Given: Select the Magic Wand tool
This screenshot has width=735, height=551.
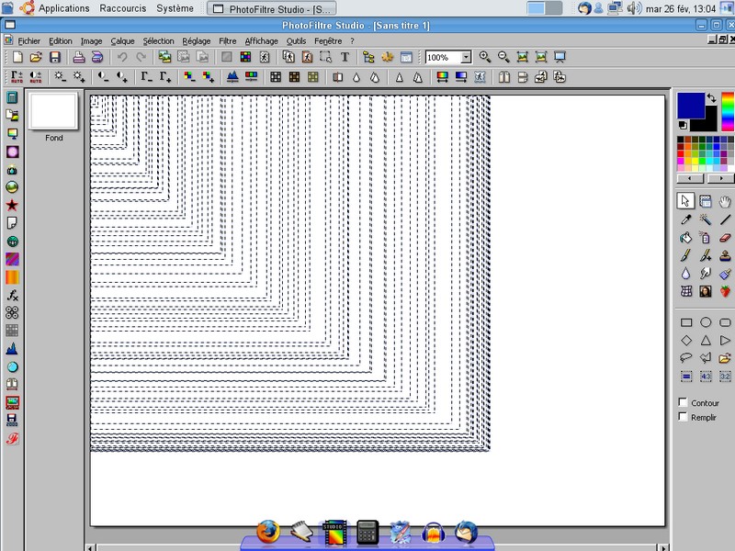Looking at the screenshot, I should tap(706, 219).
